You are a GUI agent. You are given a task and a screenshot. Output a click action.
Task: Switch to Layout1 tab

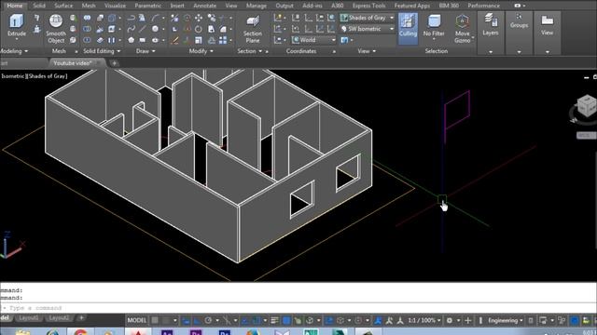point(29,317)
